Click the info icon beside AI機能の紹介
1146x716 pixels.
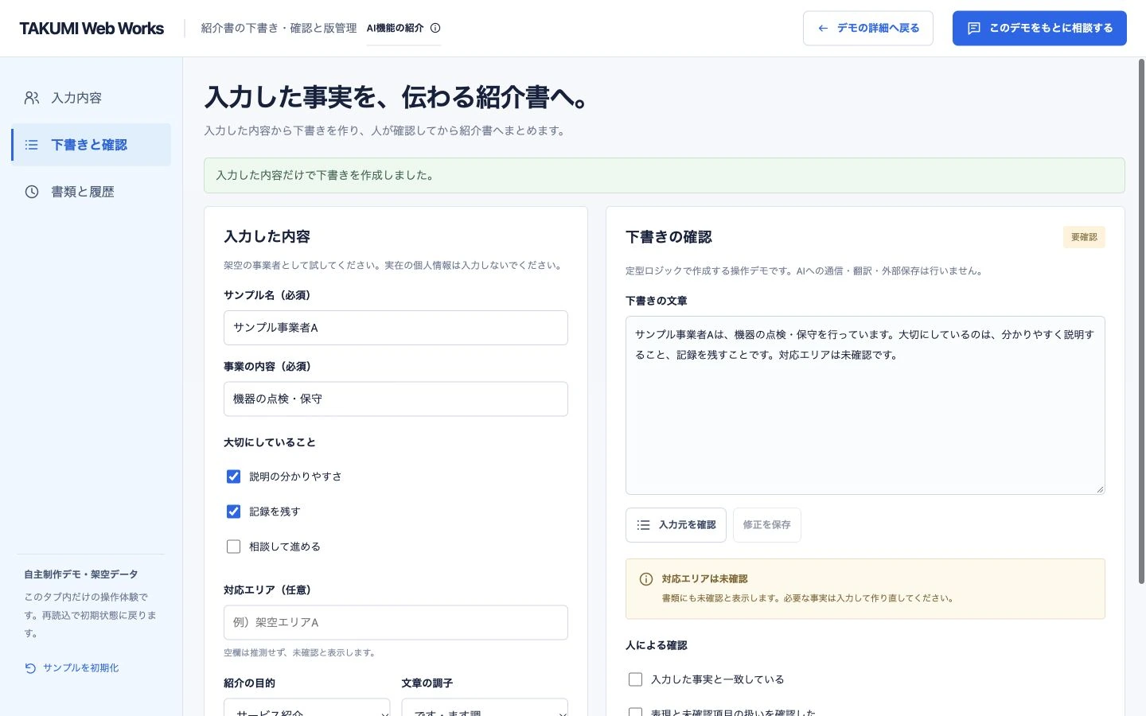[435, 28]
